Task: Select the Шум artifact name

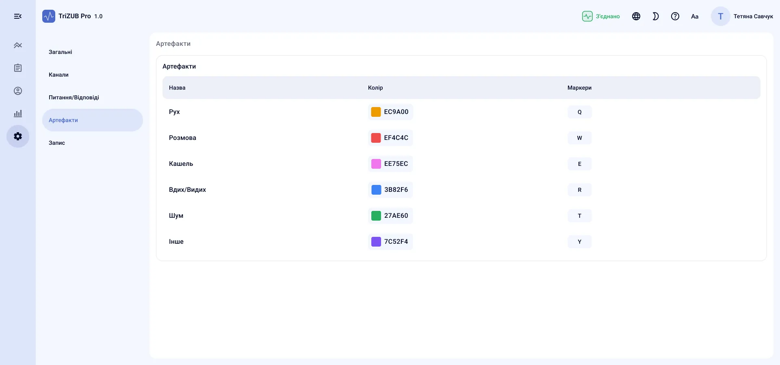Action: pos(176,216)
